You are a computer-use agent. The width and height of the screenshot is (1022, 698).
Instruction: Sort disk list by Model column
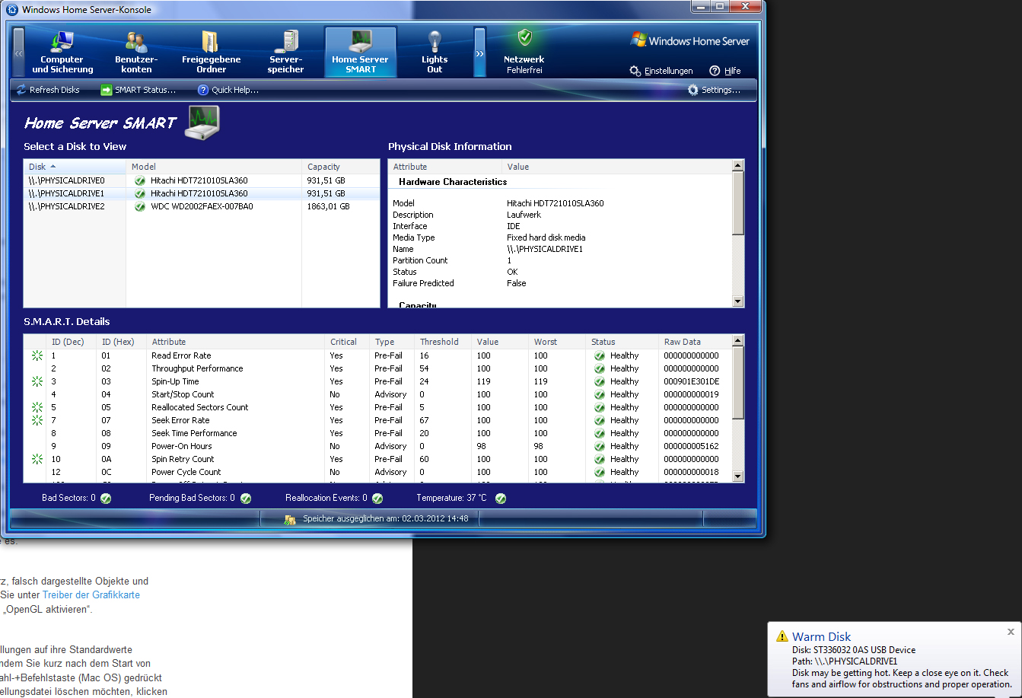click(x=214, y=167)
